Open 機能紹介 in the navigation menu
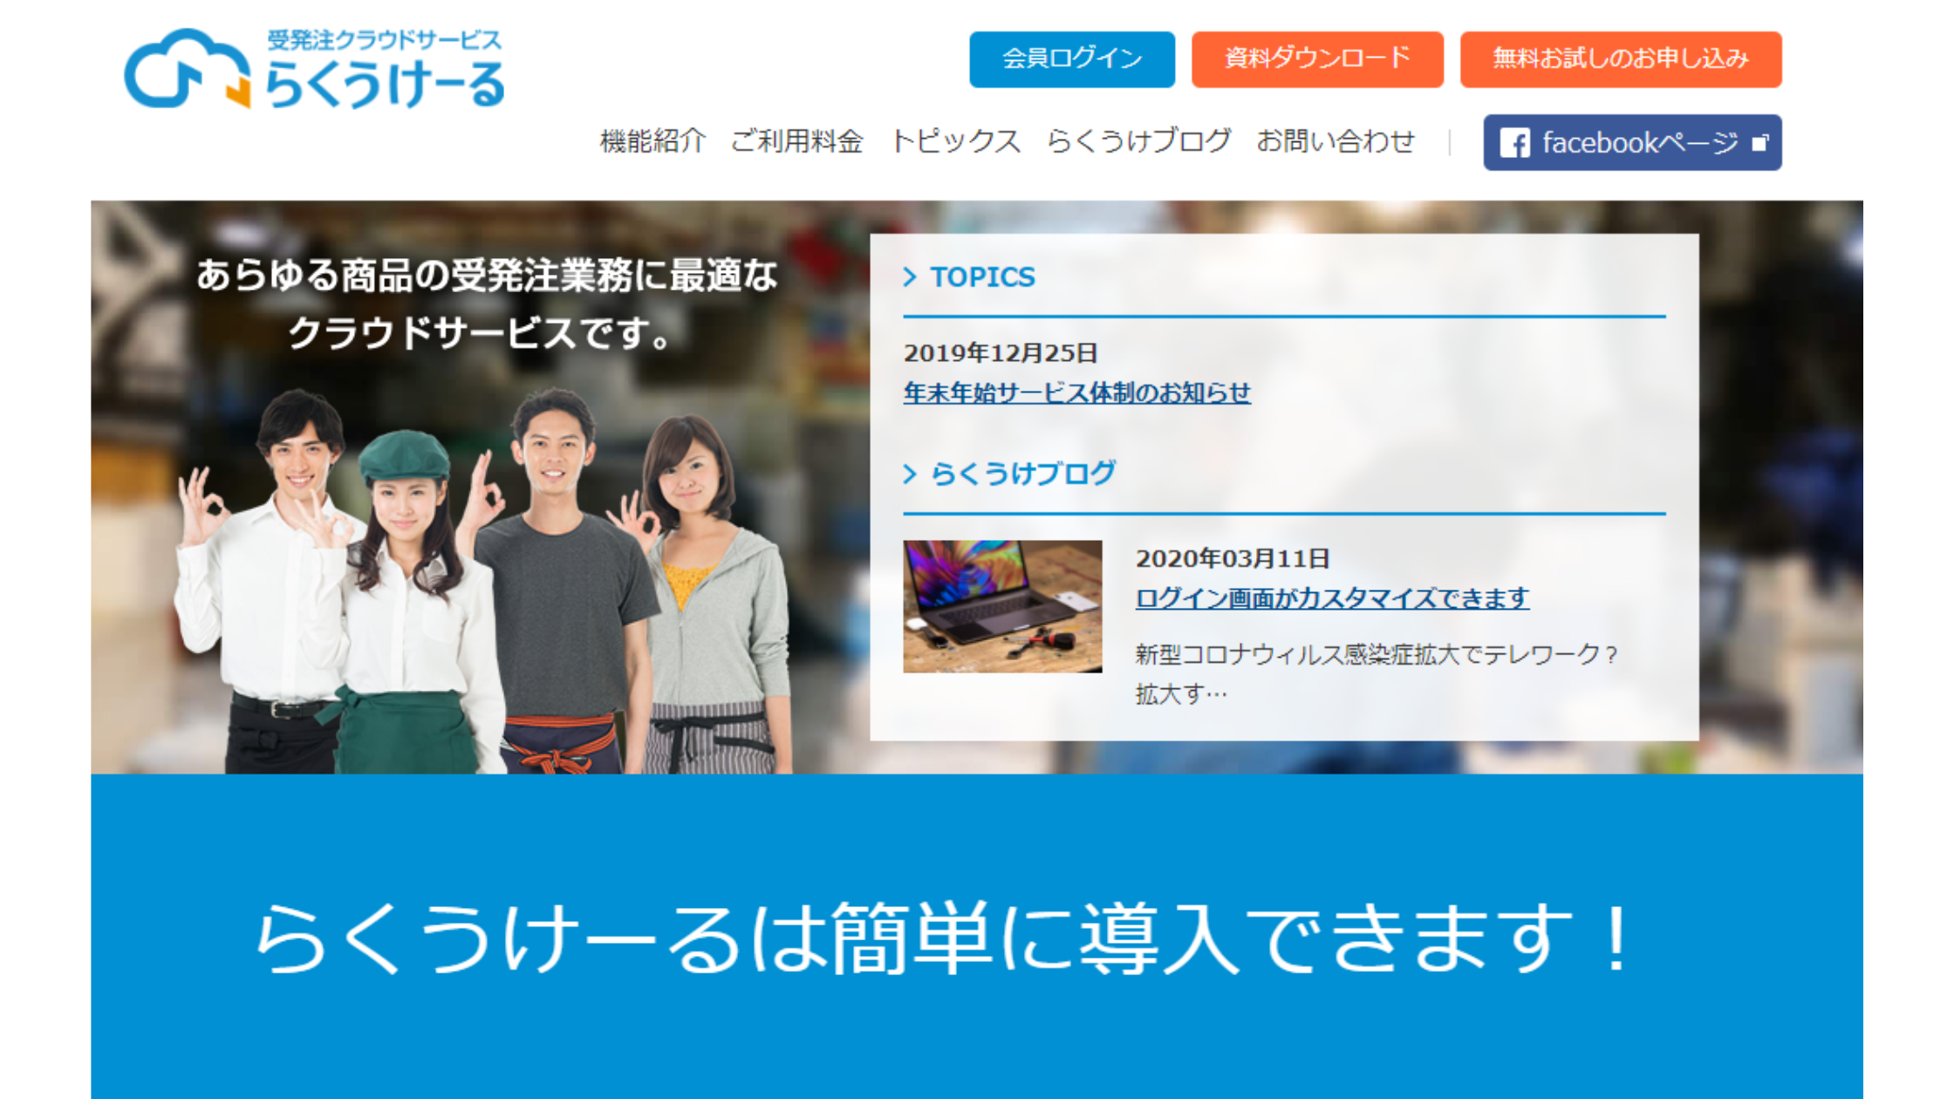This screenshot has width=1954, height=1099. [x=652, y=141]
